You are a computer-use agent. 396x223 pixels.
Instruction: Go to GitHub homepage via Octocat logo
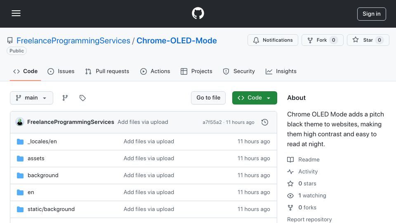198,13
